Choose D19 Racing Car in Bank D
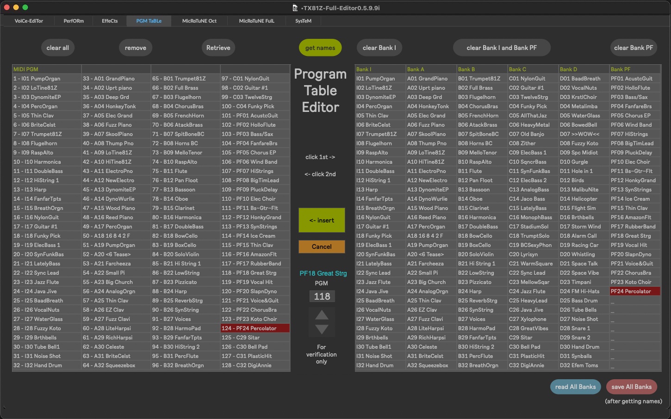 [584, 245]
